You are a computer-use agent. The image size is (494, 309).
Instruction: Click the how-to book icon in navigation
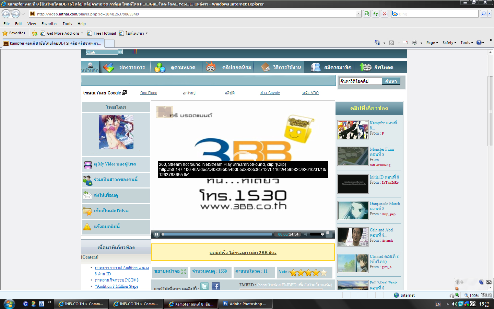(266, 67)
